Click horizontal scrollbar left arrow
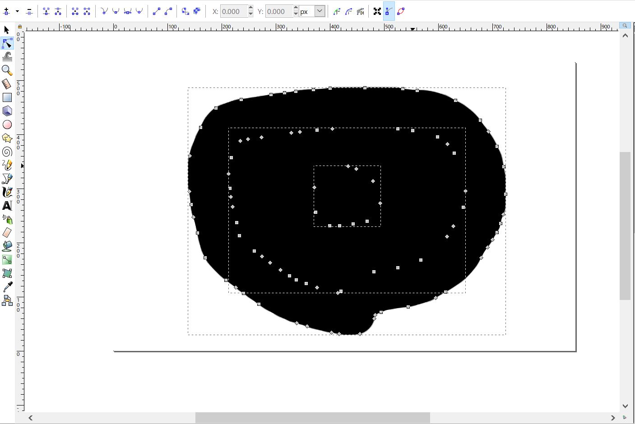 click(x=30, y=418)
